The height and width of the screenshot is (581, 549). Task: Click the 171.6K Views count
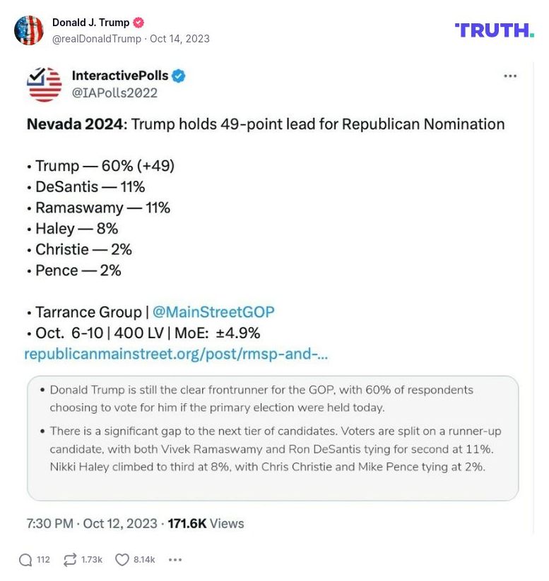[x=206, y=523]
